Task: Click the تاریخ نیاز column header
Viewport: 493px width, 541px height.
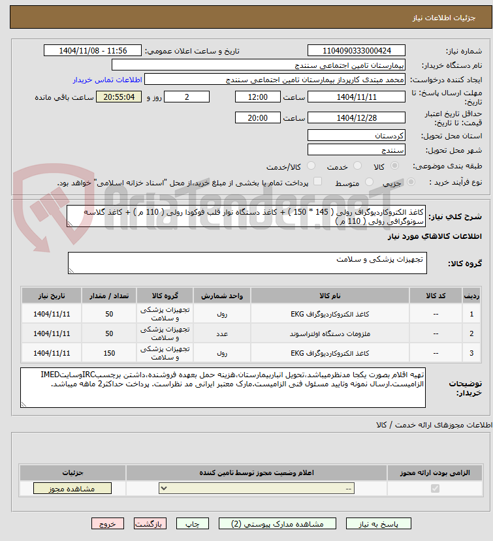Action: tap(52, 296)
